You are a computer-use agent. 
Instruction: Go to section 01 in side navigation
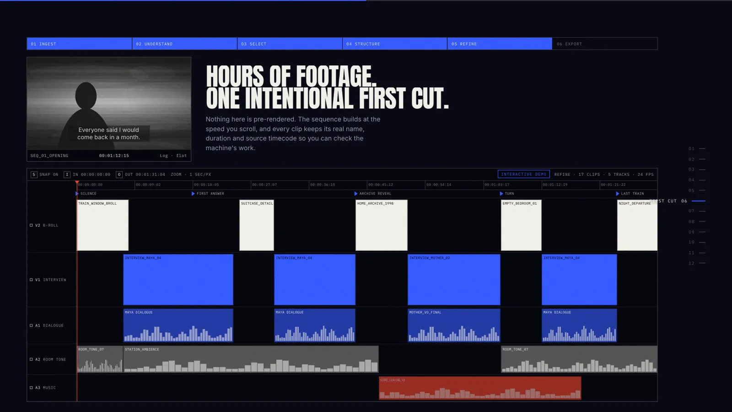tap(697, 149)
